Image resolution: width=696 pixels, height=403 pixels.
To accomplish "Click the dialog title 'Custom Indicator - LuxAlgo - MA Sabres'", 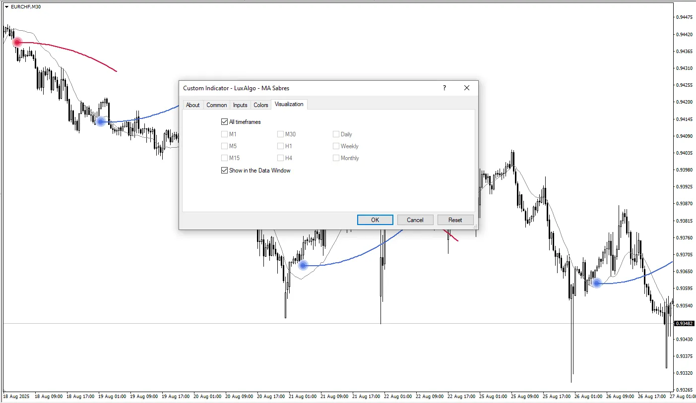I will pyautogui.click(x=236, y=88).
